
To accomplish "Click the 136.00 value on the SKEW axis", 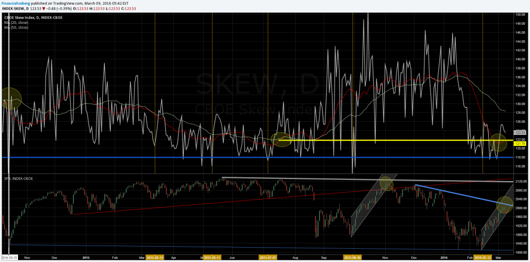I will point(520,77).
